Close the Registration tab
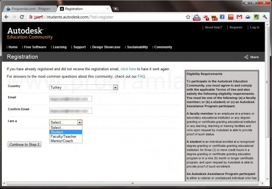This screenshot has width=272, height=189. (x=107, y=9)
